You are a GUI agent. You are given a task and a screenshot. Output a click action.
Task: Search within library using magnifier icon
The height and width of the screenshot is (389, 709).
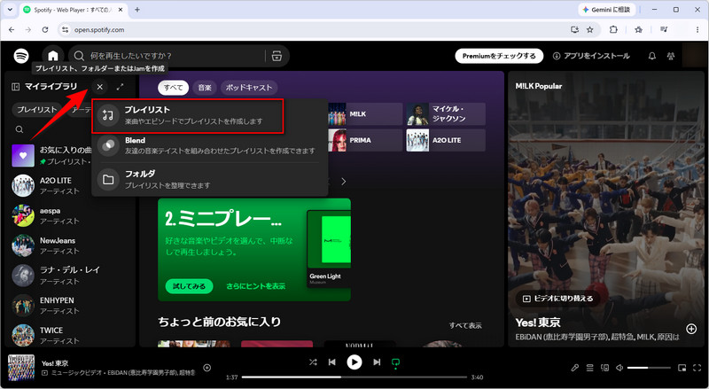19,129
